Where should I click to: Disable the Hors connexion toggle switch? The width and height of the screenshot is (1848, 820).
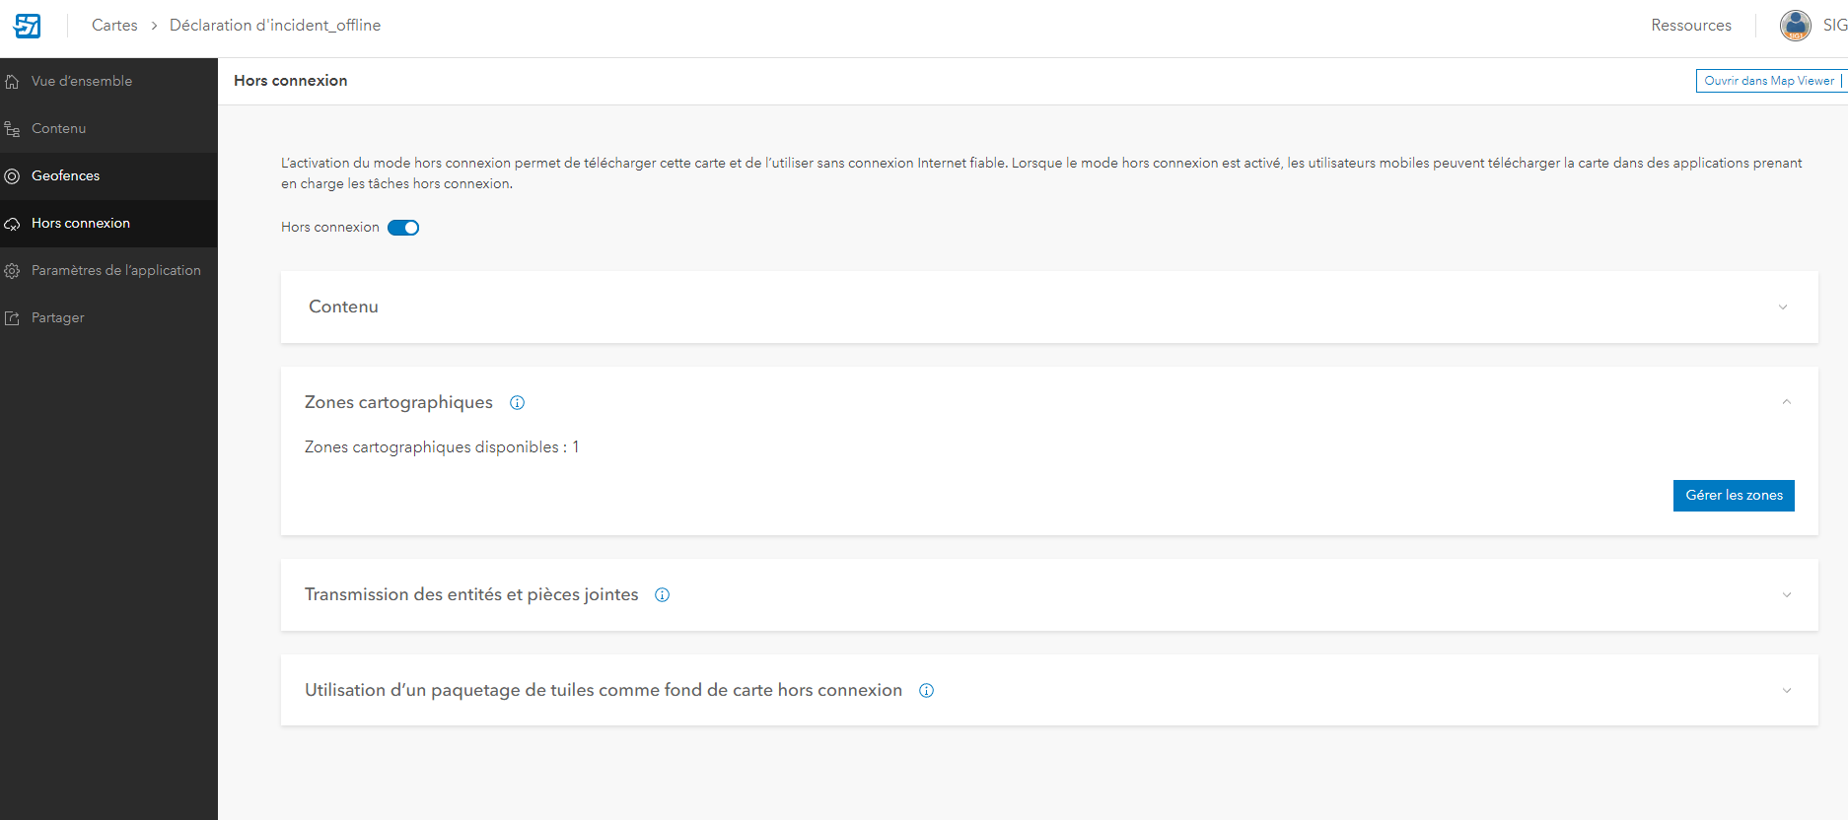403,228
